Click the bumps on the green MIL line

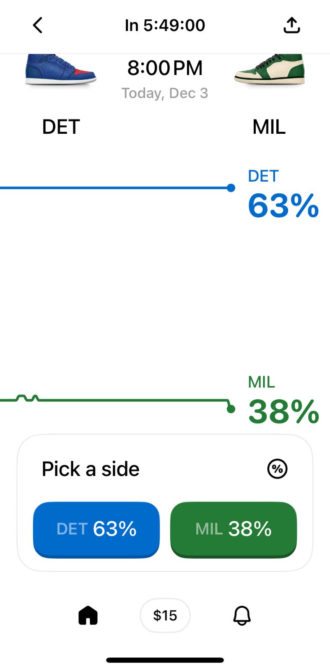(28, 398)
